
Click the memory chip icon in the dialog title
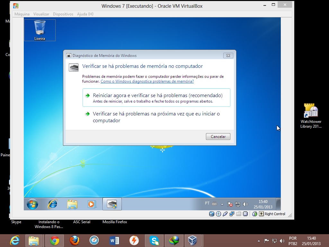click(x=69, y=55)
